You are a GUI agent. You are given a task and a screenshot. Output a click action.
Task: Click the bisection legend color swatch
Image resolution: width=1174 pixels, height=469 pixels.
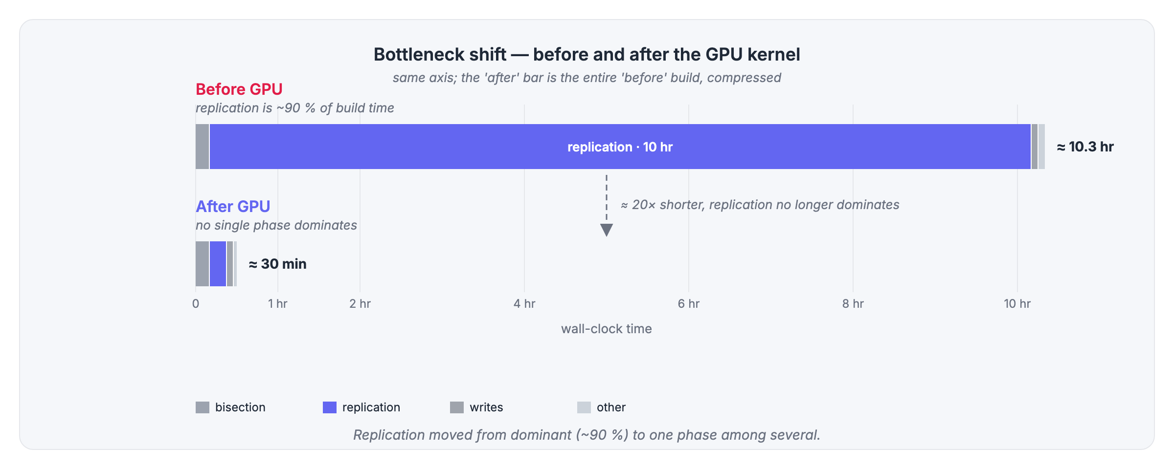coord(203,407)
